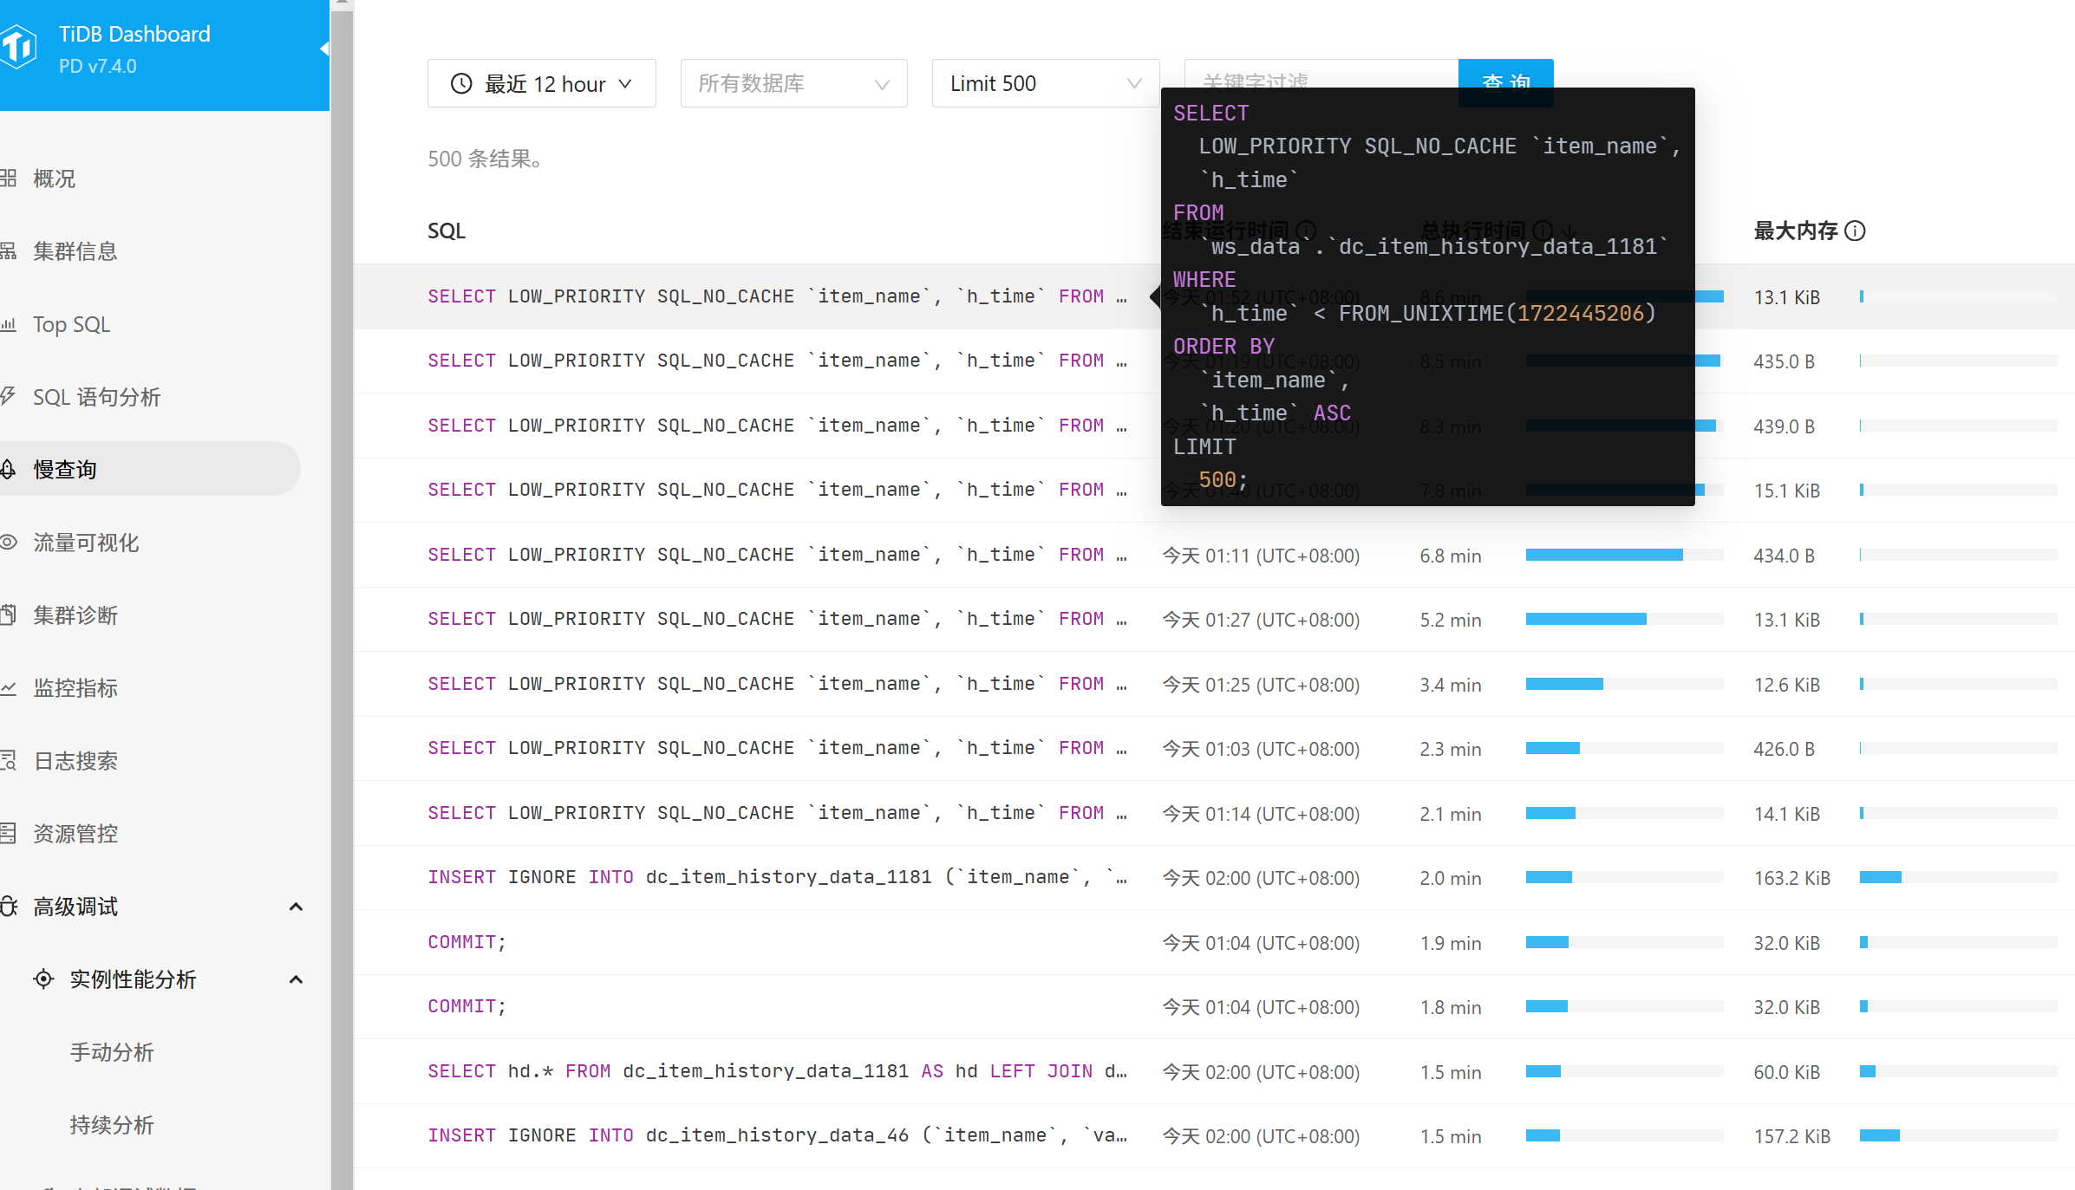
Task: Click the blue 查询 button
Action: click(1505, 73)
